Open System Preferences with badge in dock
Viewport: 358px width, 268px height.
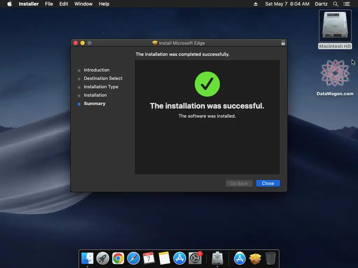(x=195, y=258)
